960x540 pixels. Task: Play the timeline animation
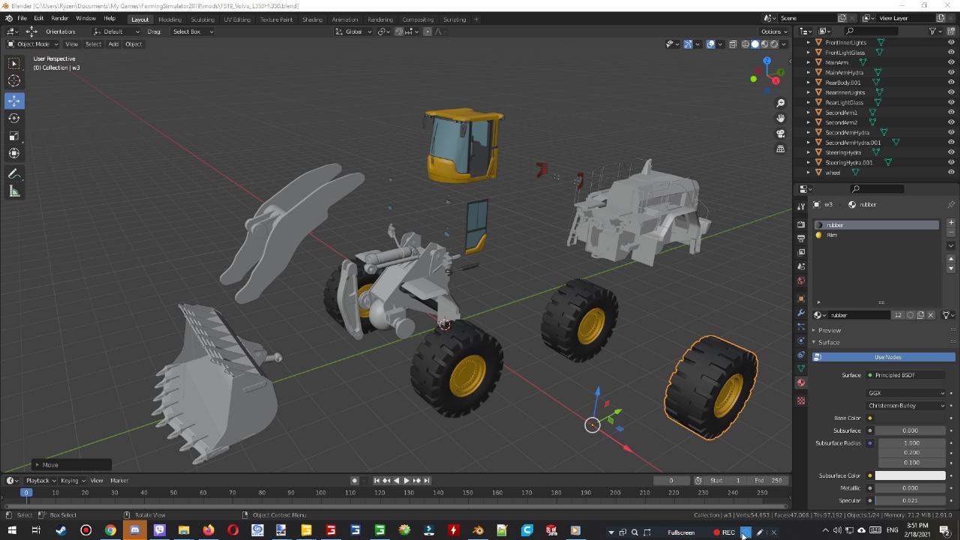click(x=406, y=481)
